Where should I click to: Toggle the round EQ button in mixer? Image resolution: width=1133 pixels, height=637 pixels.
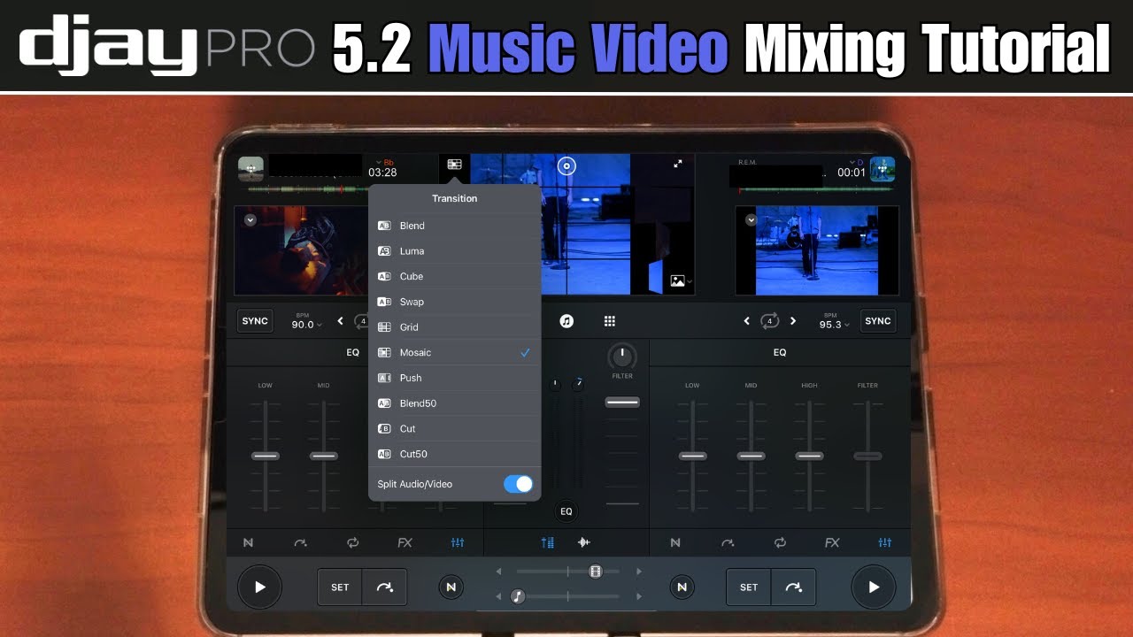point(566,511)
